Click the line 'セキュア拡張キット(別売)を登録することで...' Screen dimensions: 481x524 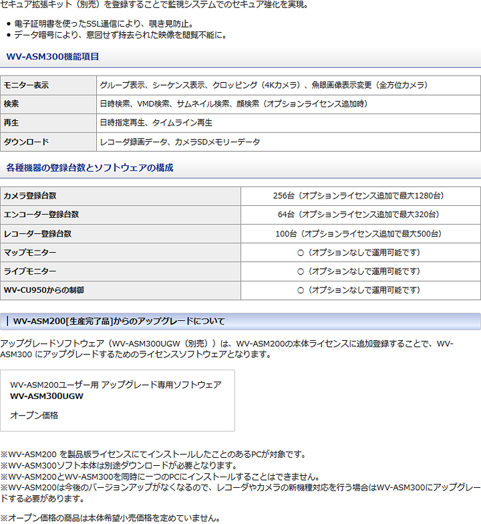(x=155, y=5)
